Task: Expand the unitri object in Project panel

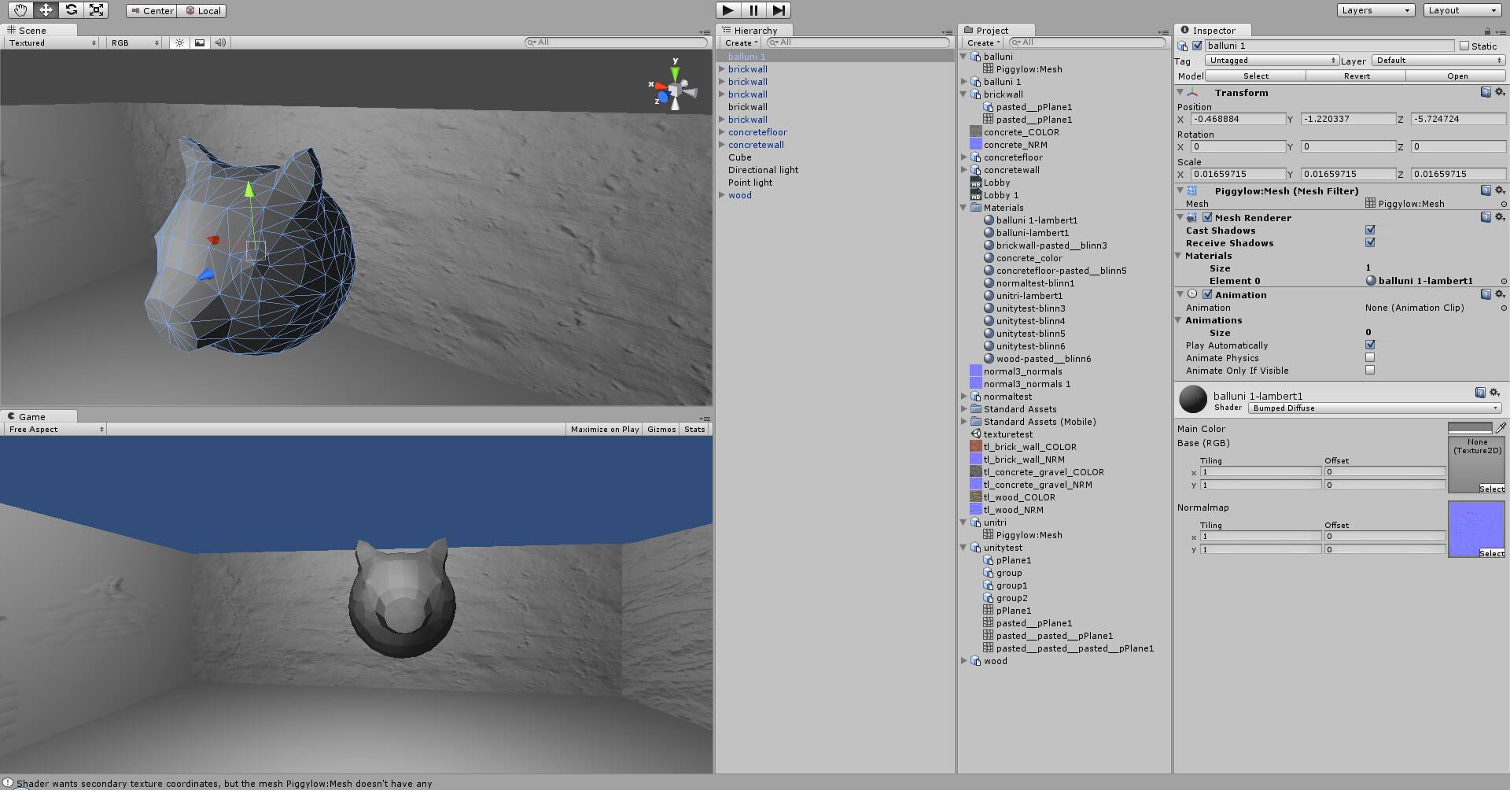Action: 964,522
